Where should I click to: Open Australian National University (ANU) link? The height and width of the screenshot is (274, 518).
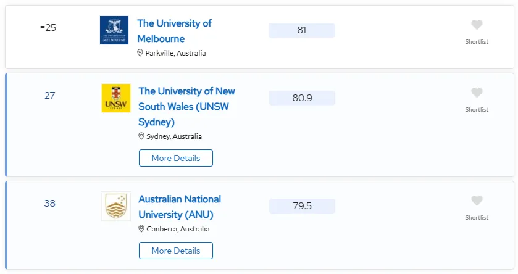pyautogui.click(x=180, y=207)
